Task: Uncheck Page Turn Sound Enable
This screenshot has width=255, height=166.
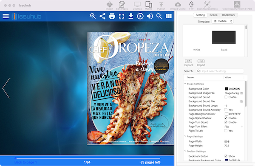Action: [226, 122]
